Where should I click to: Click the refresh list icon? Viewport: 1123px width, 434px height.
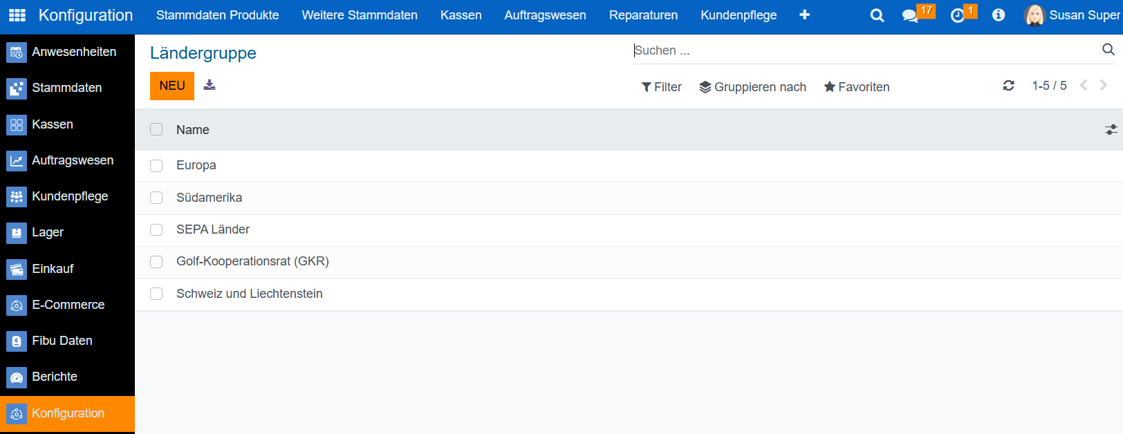point(1008,86)
